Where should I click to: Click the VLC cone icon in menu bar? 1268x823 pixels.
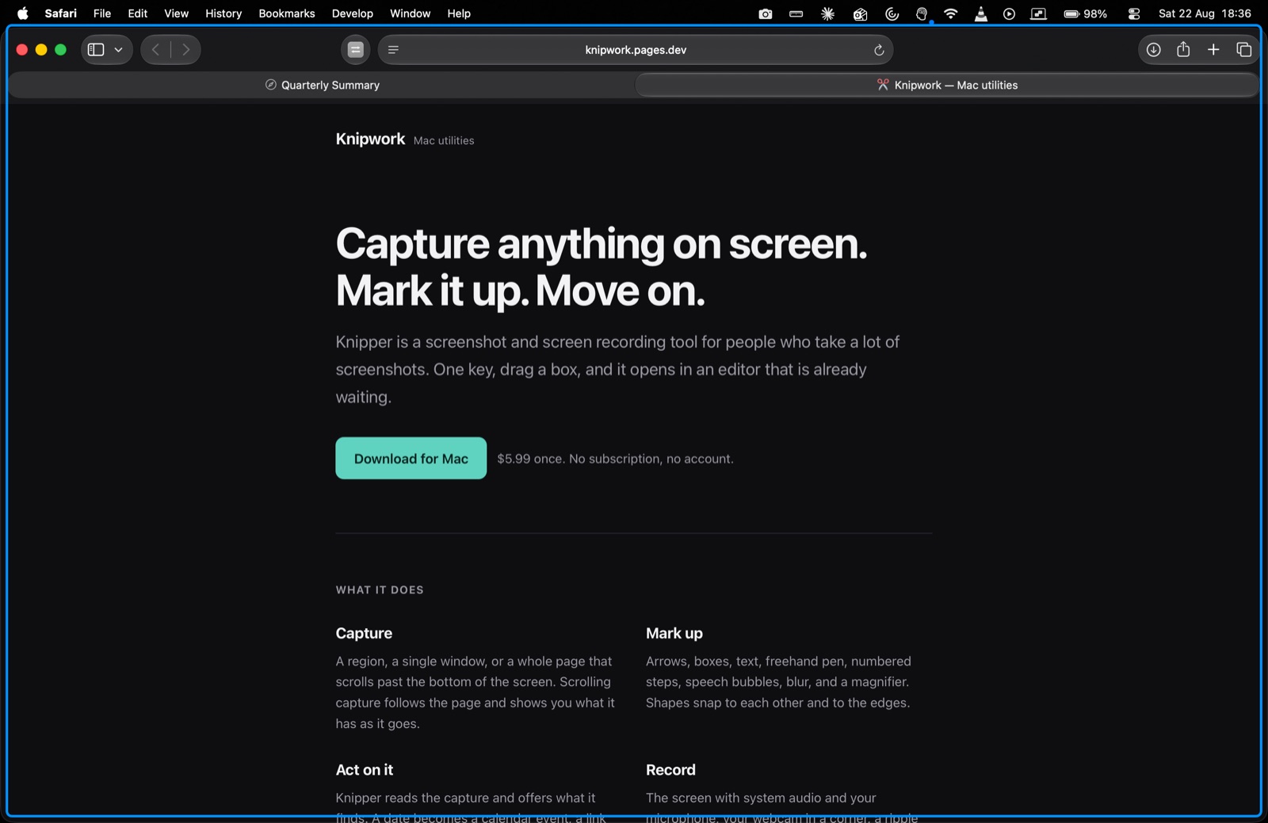980,13
